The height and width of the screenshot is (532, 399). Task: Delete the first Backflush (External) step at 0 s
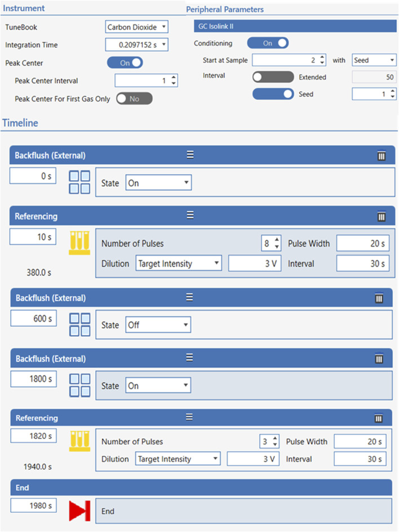pyautogui.click(x=382, y=156)
